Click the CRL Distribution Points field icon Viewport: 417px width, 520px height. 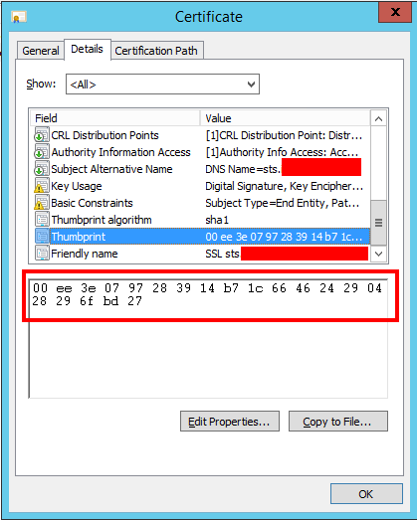[x=42, y=135]
